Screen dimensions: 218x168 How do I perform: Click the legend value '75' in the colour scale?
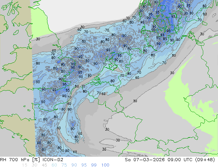[x=64, y=165]
